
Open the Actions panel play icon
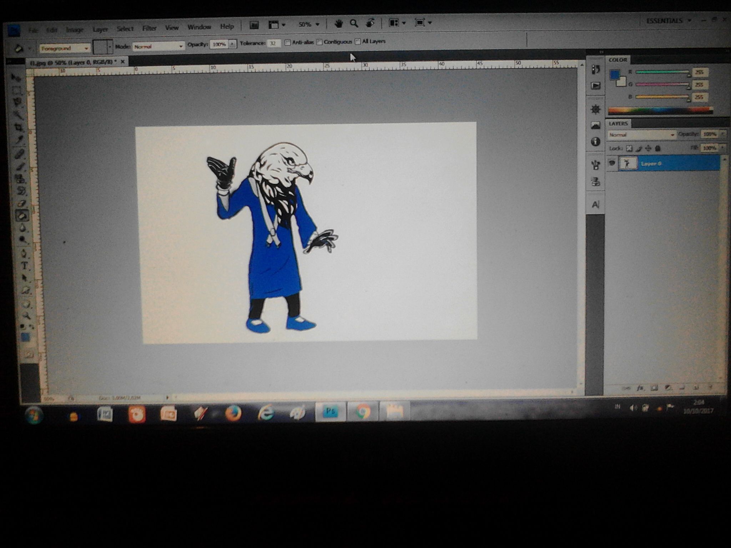coord(595,86)
